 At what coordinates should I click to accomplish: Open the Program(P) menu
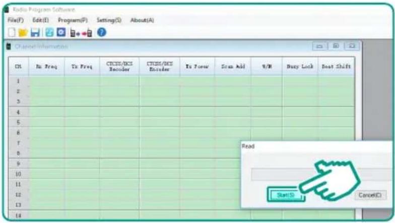tap(73, 20)
